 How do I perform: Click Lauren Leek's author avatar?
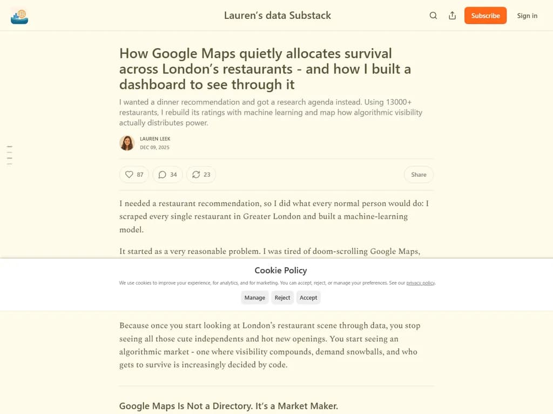click(127, 143)
